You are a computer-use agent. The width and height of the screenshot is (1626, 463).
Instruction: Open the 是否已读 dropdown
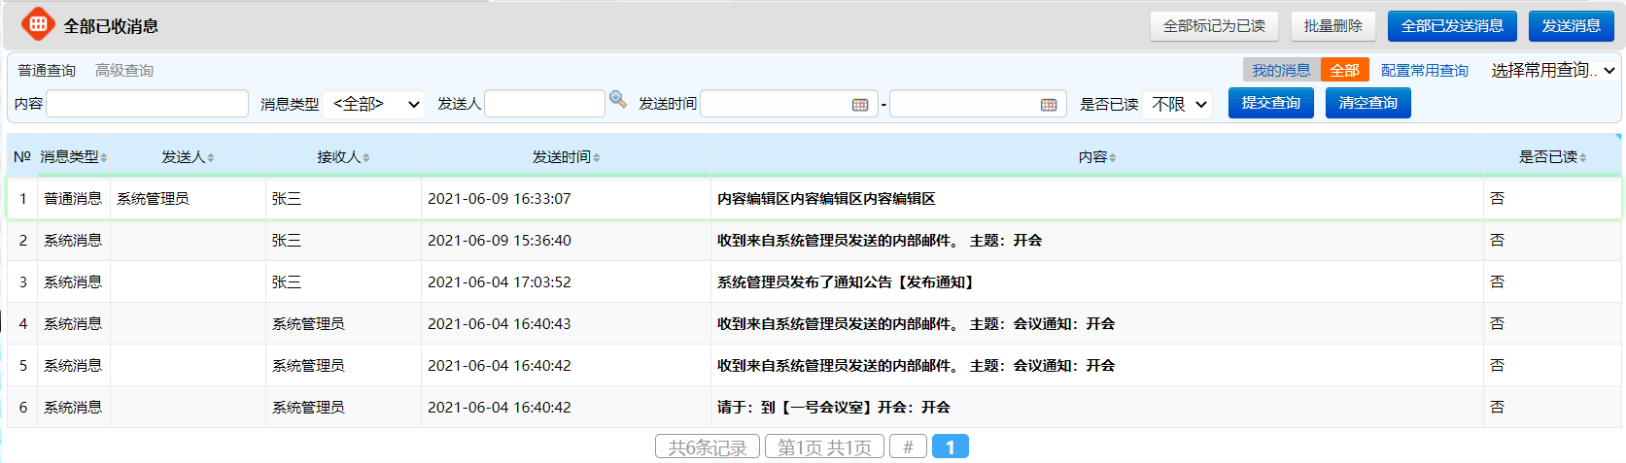(x=1179, y=104)
